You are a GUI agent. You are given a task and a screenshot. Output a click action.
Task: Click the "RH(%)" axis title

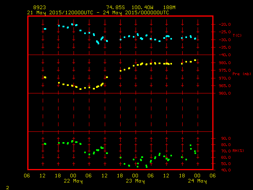[238, 151]
